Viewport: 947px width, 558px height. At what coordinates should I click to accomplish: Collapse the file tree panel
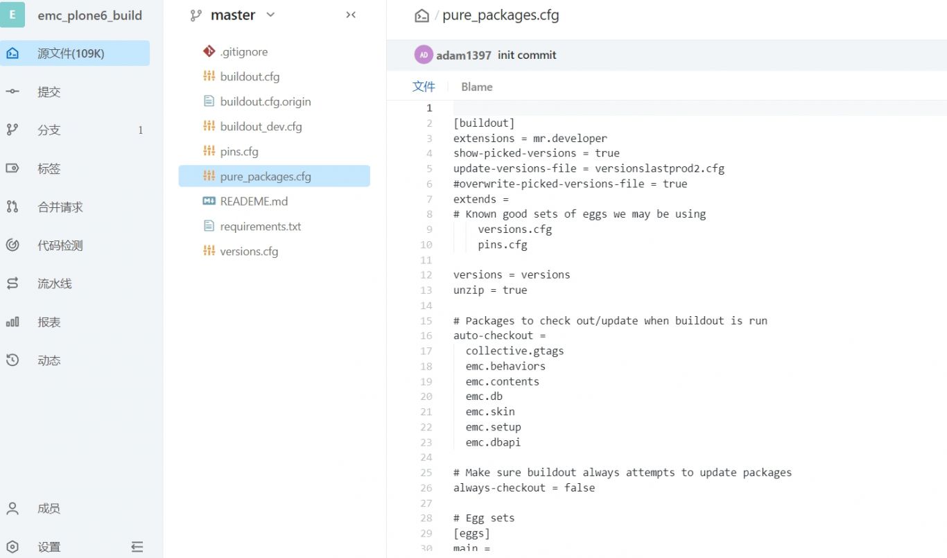tap(351, 15)
